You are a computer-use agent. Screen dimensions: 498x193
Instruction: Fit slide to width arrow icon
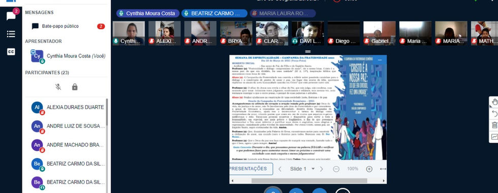click(383, 169)
